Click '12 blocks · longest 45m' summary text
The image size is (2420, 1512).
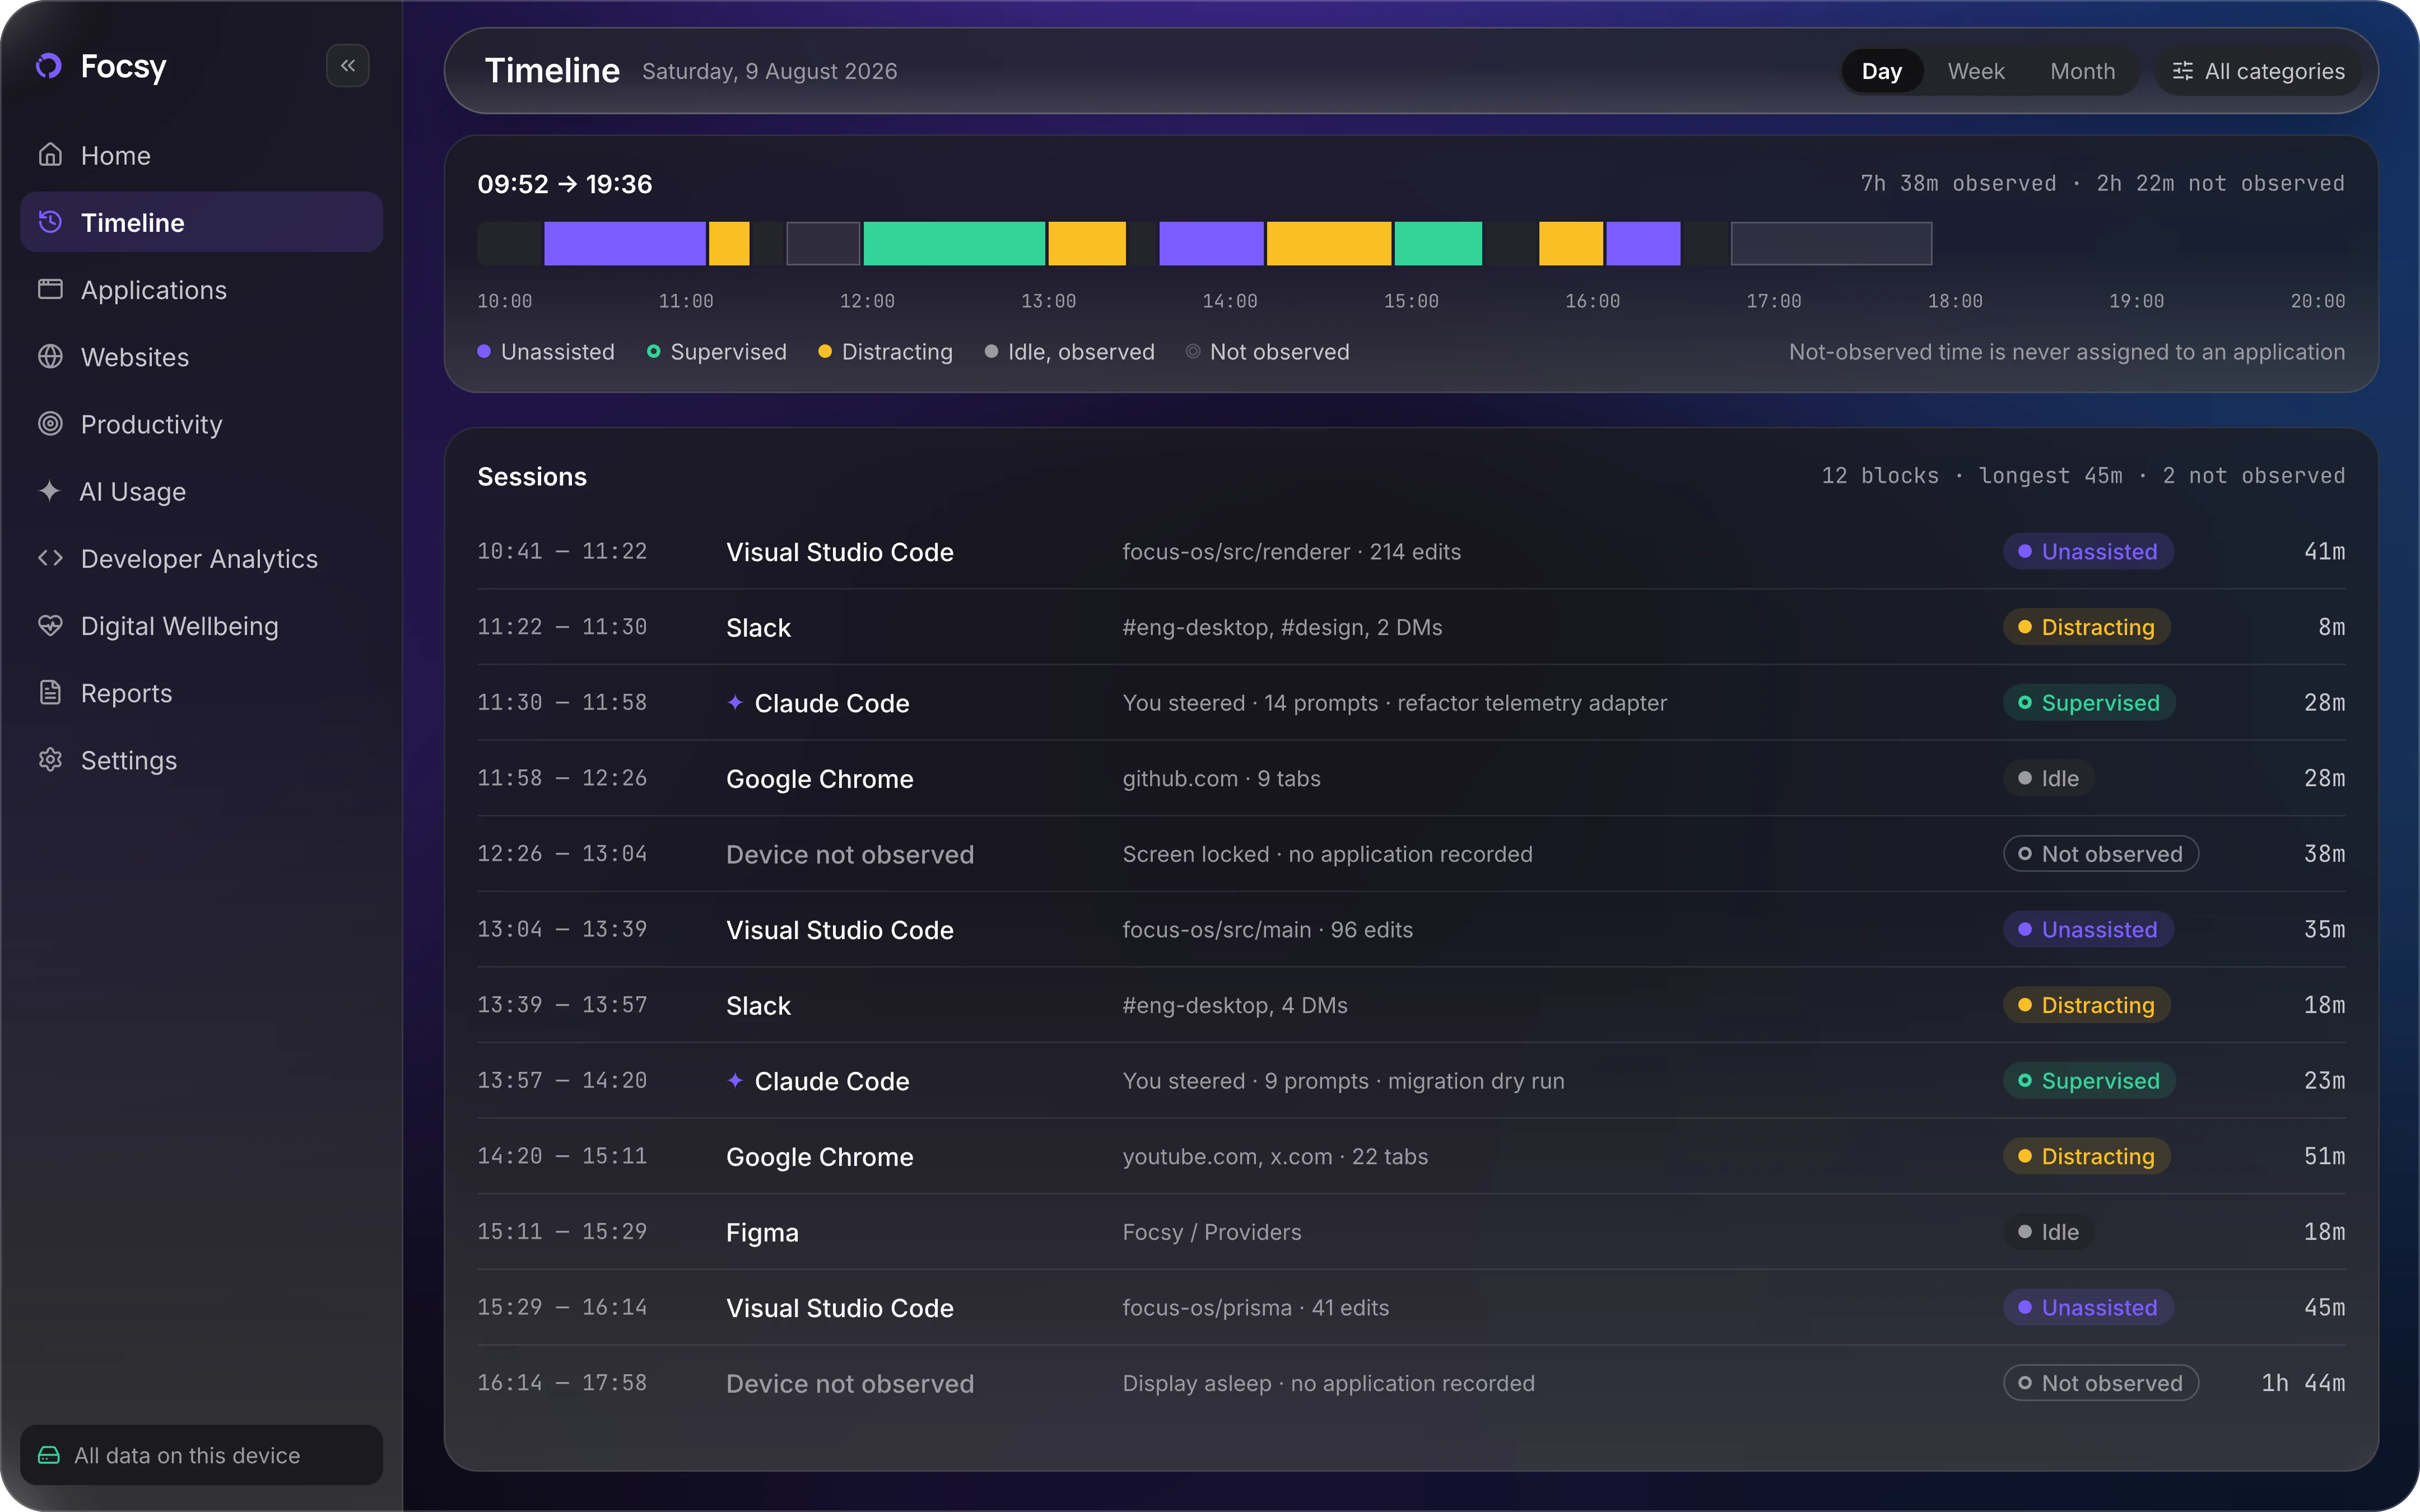click(x=1972, y=476)
